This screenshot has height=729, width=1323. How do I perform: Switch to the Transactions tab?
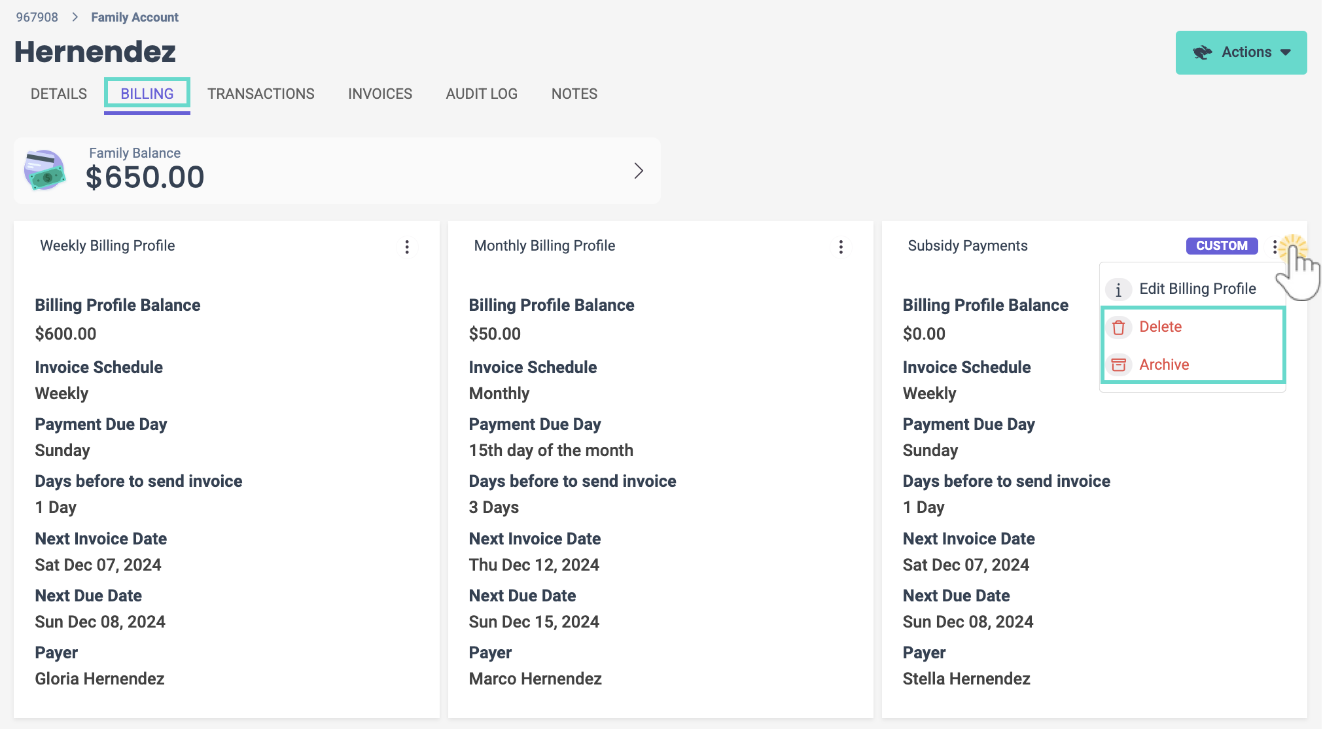click(x=260, y=94)
